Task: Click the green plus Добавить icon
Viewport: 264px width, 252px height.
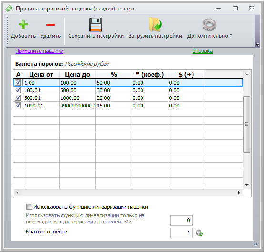Action: (23, 25)
